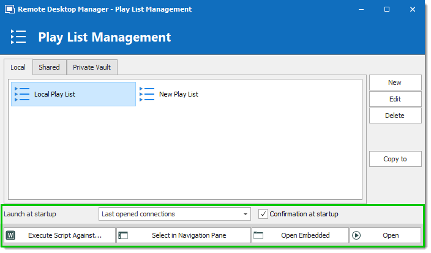The height and width of the screenshot is (253, 431).
Task: Open the Launch at startup dropdown arrow
Action: click(245, 214)
